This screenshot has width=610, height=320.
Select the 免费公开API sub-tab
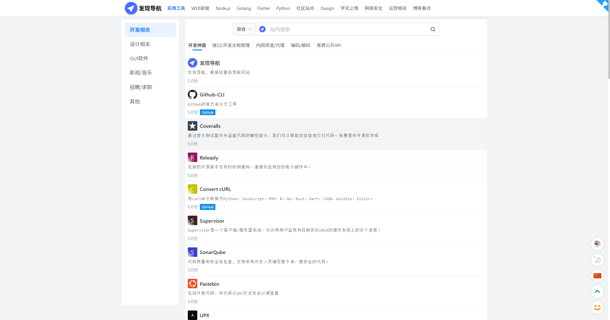pyautogui.click(x=329, y=45)
